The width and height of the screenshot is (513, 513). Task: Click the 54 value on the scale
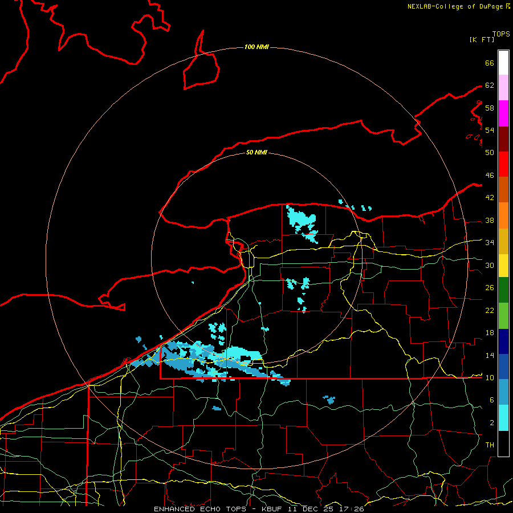click(490, 130)
